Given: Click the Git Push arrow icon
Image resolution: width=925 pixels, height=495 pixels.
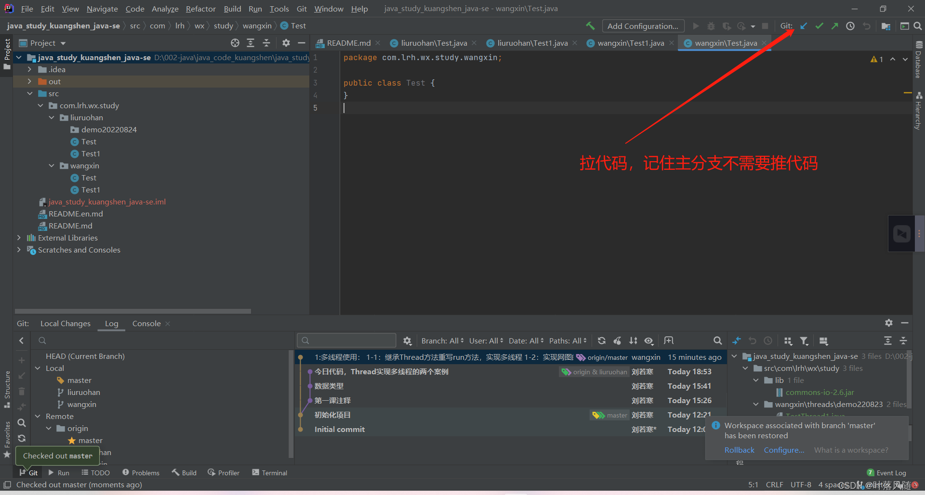Looking at the screenshot, I should (834, 26).
